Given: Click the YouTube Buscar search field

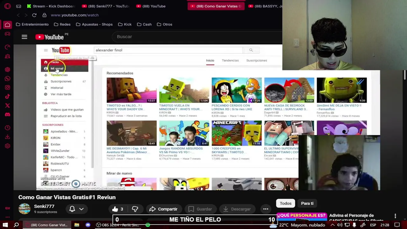Looking at the screenshot, I should 197,37.
